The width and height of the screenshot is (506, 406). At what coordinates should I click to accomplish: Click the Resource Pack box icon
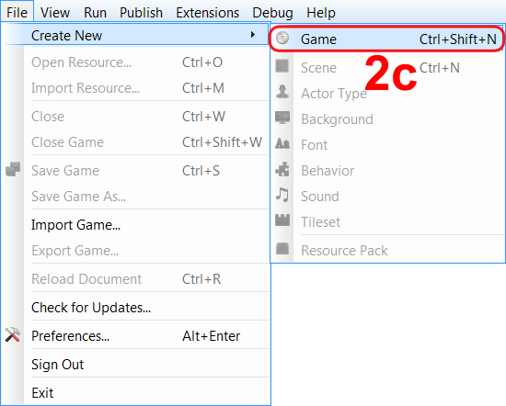pos(282,249)
